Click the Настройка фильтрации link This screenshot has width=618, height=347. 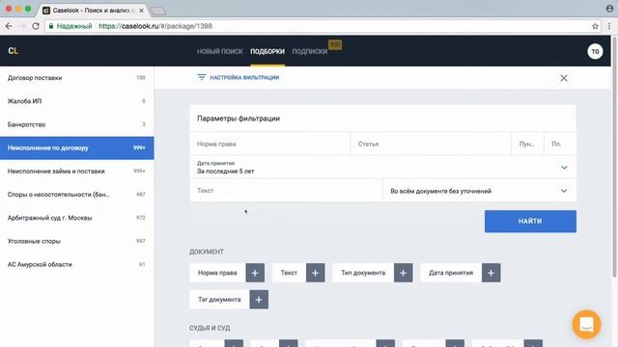click(244, 77)
